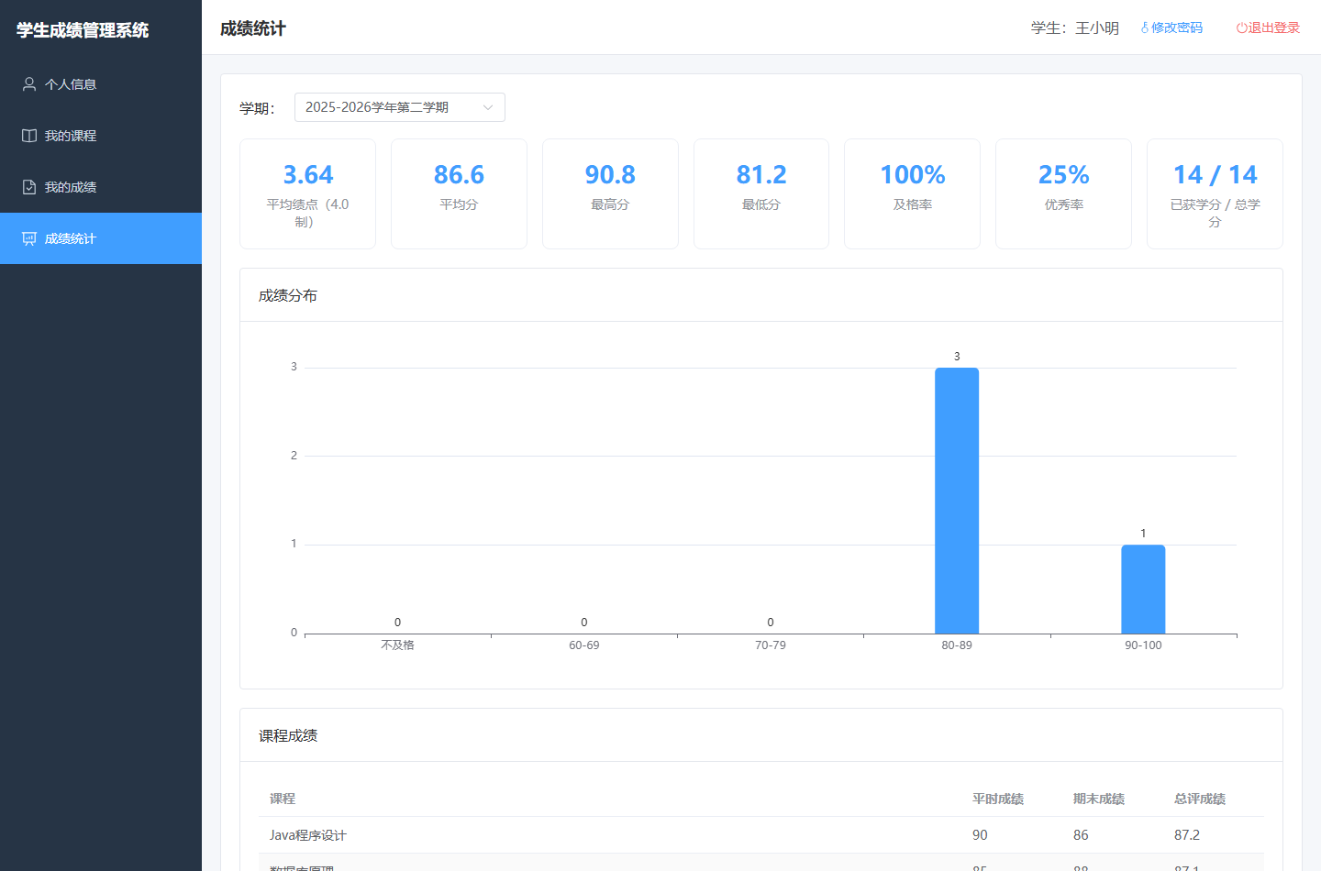
Task: Click the 学生成绩管理系统 title
Action: pos(83,30)
